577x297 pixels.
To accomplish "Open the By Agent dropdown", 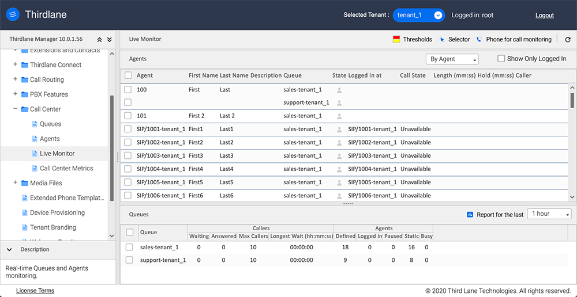I will (452, 59).
